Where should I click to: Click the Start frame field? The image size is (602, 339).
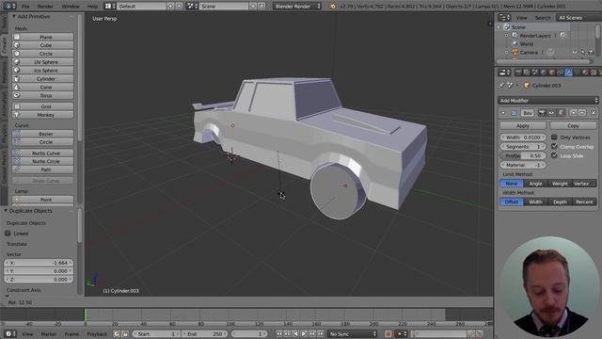click(156, 334)
